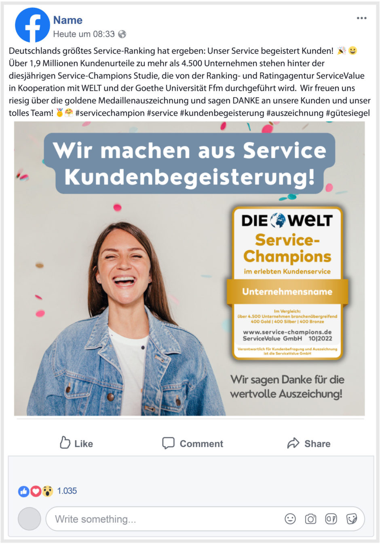Click the thumbs-up reaction icon
Image resolution: width=380 pixels, height=544 pixels.
pos(24,491)
